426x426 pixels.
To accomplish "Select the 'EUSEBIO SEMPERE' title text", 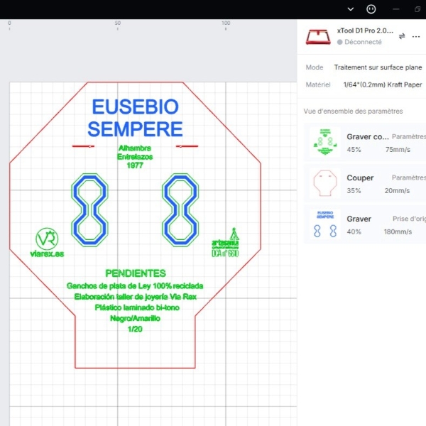I will (135, 119).
